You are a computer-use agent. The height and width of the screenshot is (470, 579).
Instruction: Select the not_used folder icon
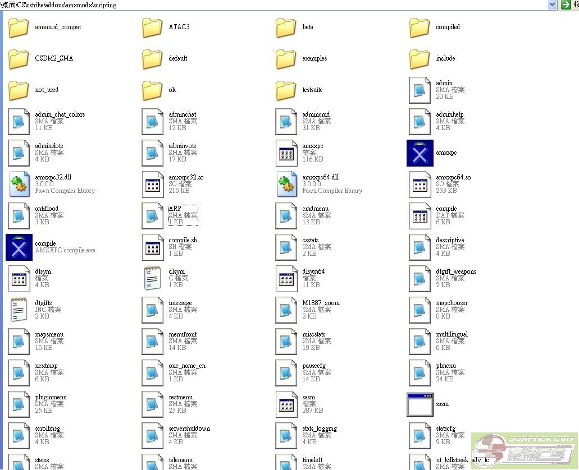19,90
